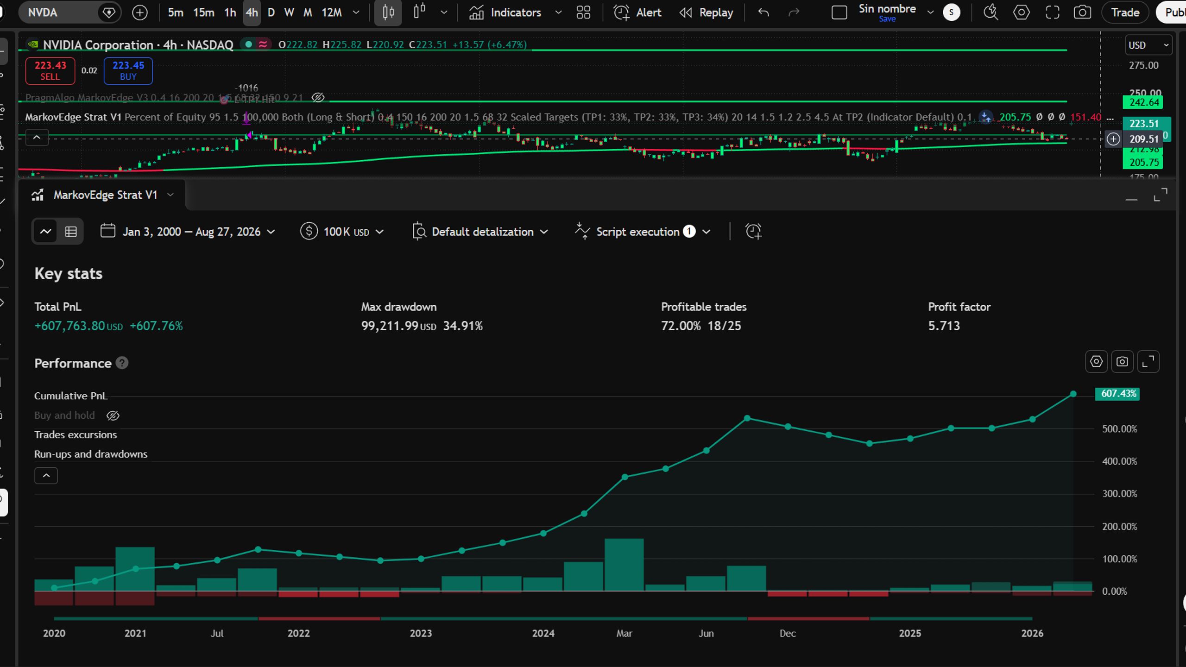
Task: Switch to the D timeframe
Action: 271,13
